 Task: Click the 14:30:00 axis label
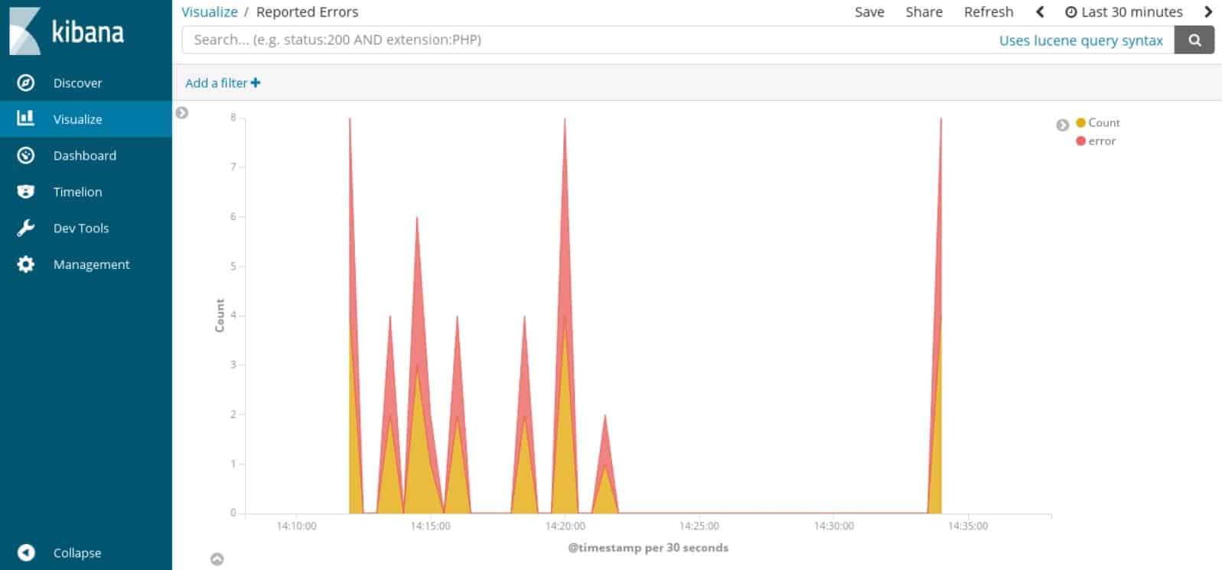(x=834, y=526)
